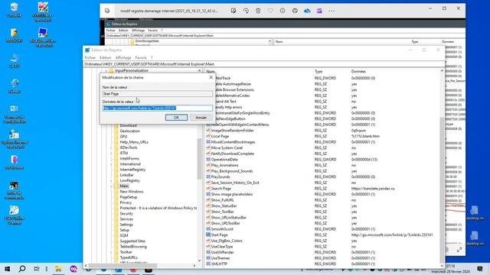Close the Modification de la chaîne dialog
Screen dimensions: 490x275
point(211,77)
